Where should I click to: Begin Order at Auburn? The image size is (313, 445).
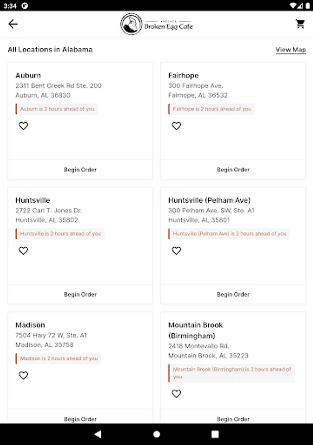coord(80,170)
